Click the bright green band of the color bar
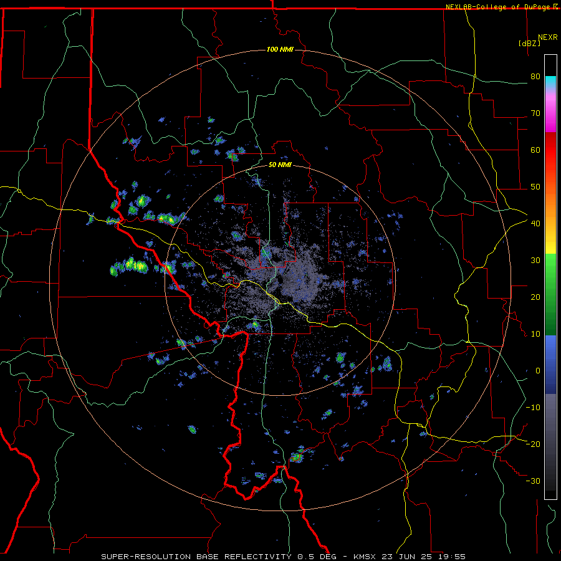Image resolution: width=561 pixels, height=561 pixels. (x=550, y=267)
